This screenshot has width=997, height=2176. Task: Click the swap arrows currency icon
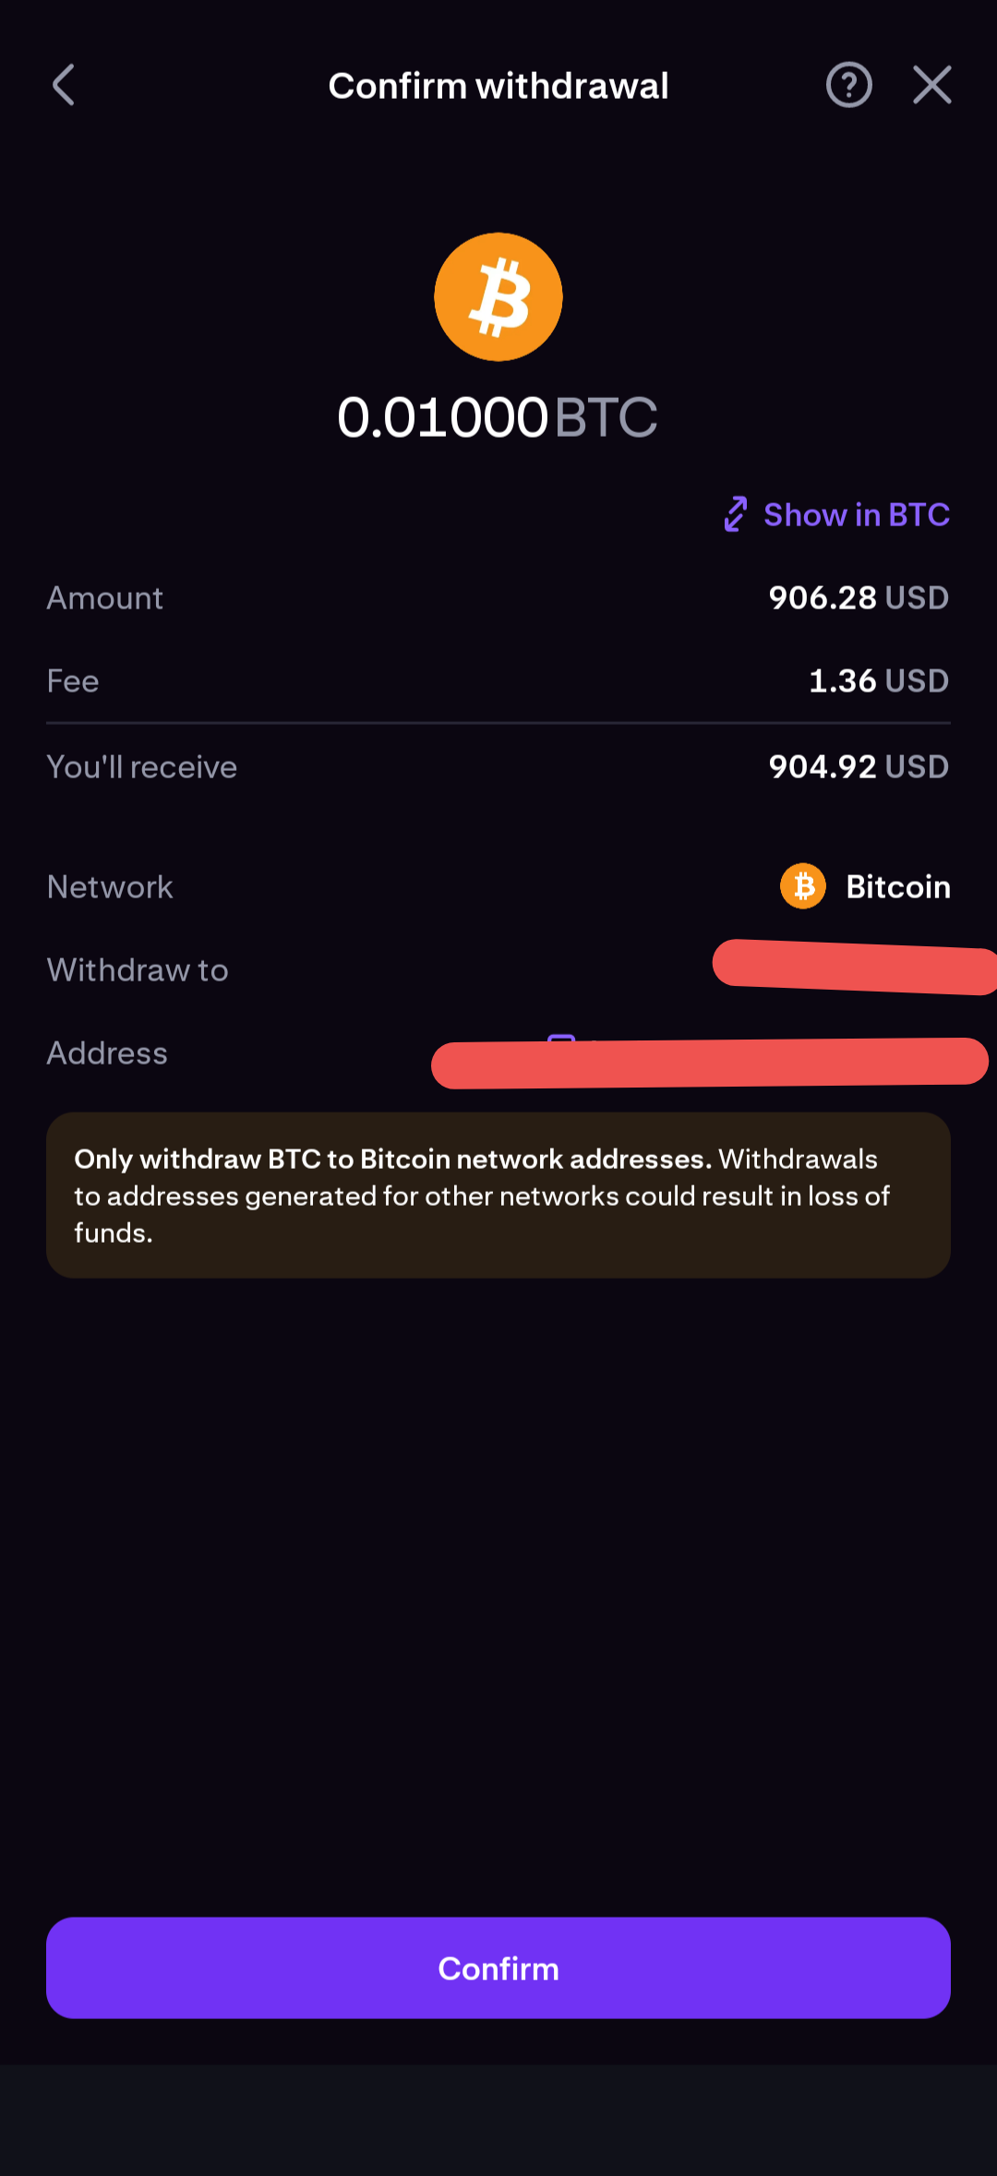[736, 514]
